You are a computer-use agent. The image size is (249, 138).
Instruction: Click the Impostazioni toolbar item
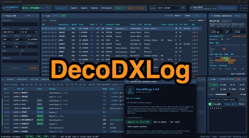(x=61, y=8)
